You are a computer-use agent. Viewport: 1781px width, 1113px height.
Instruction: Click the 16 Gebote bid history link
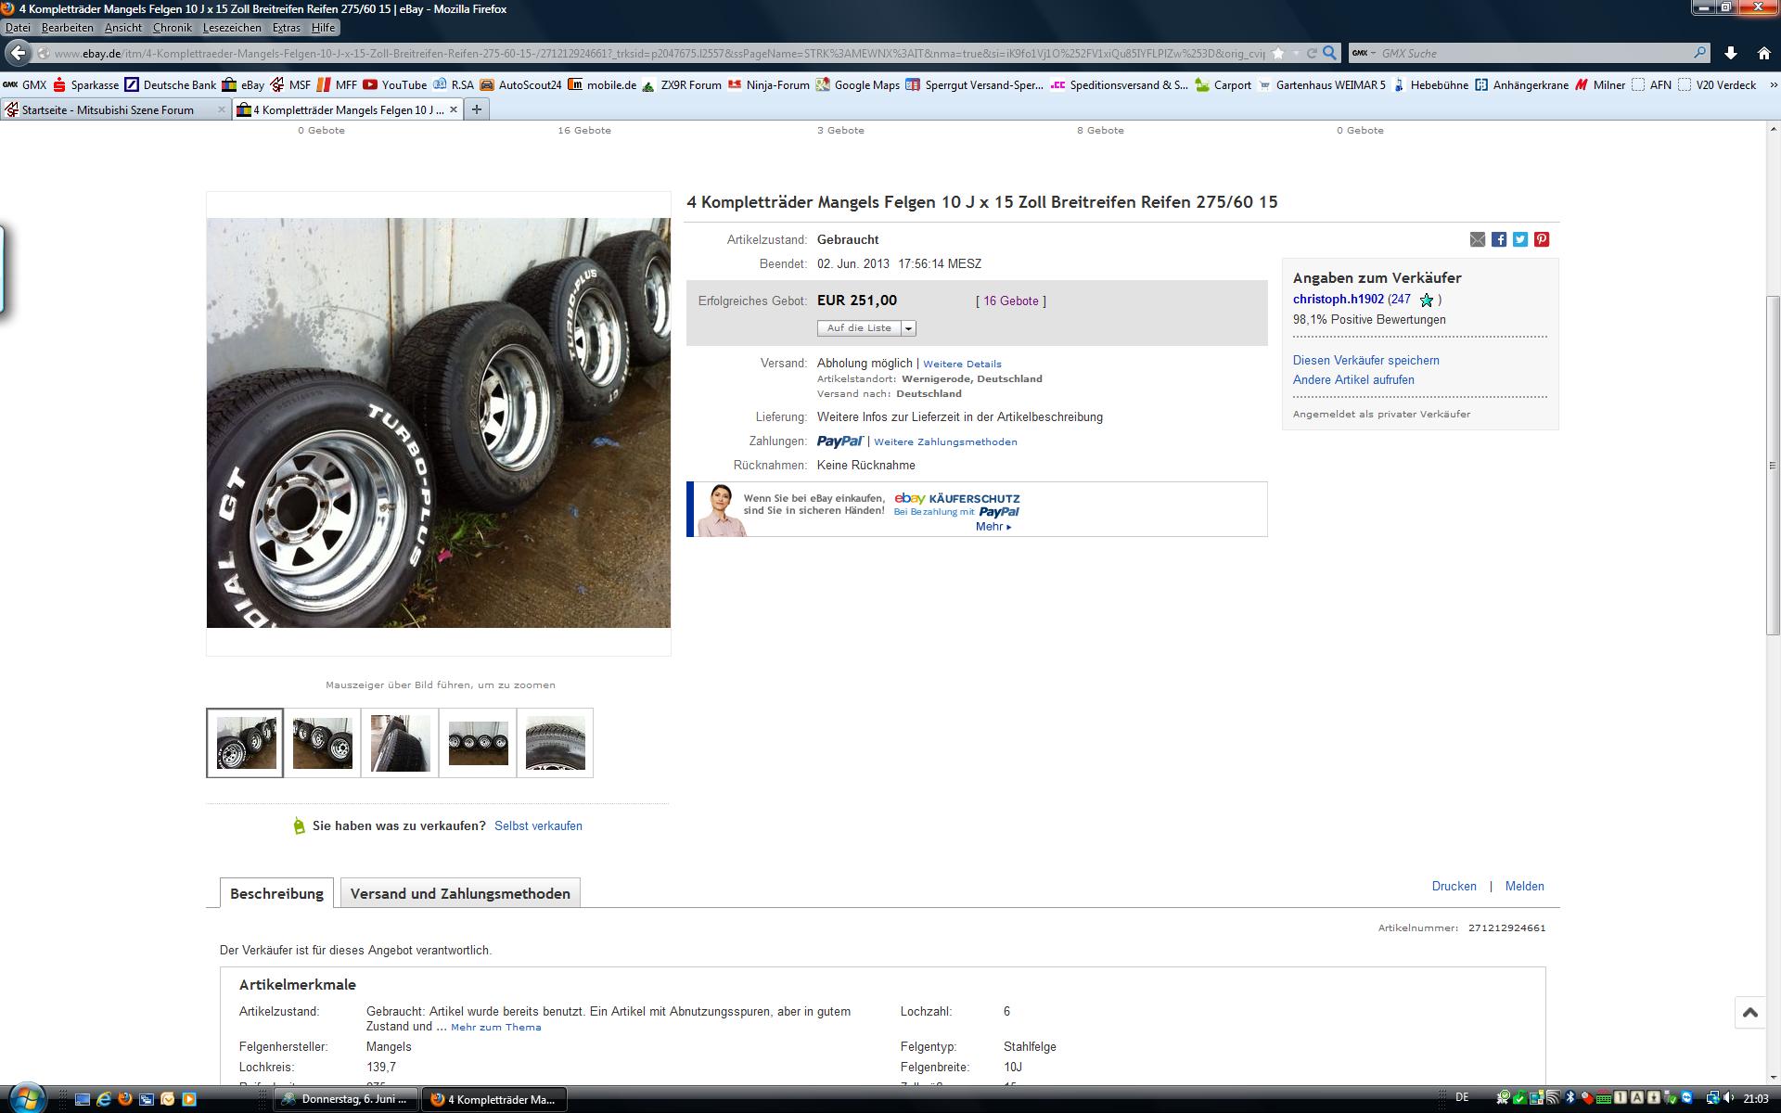coord(1010,301)
